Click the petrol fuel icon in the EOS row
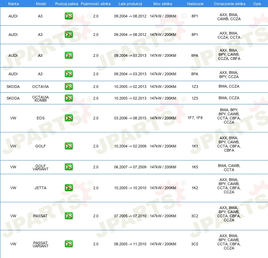Image resolution: width=268 pixels, height=258 pixels. pyautogui.click(x=69, y=118)
